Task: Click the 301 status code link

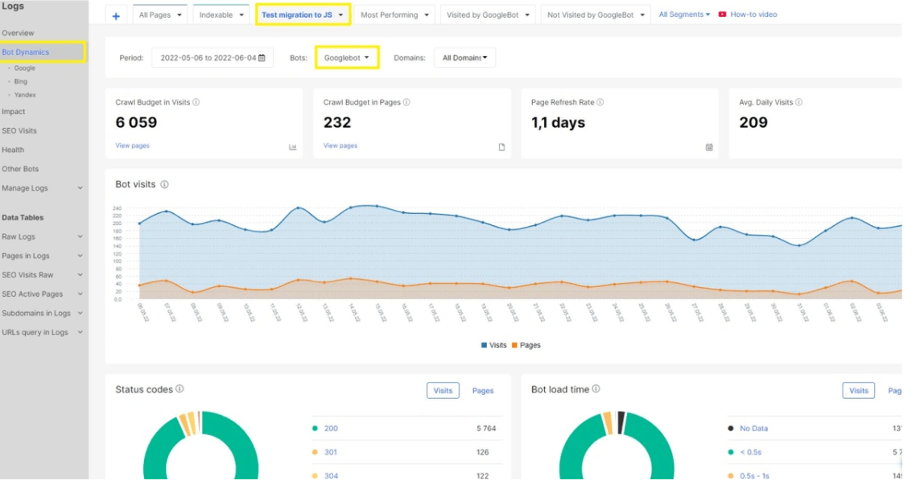Action: click(331, 452)
